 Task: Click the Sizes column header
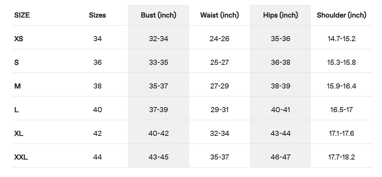tap(97, 15)
